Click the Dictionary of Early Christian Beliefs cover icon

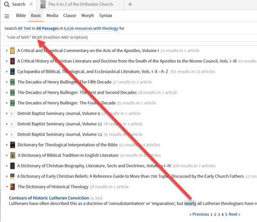(13, 176)
